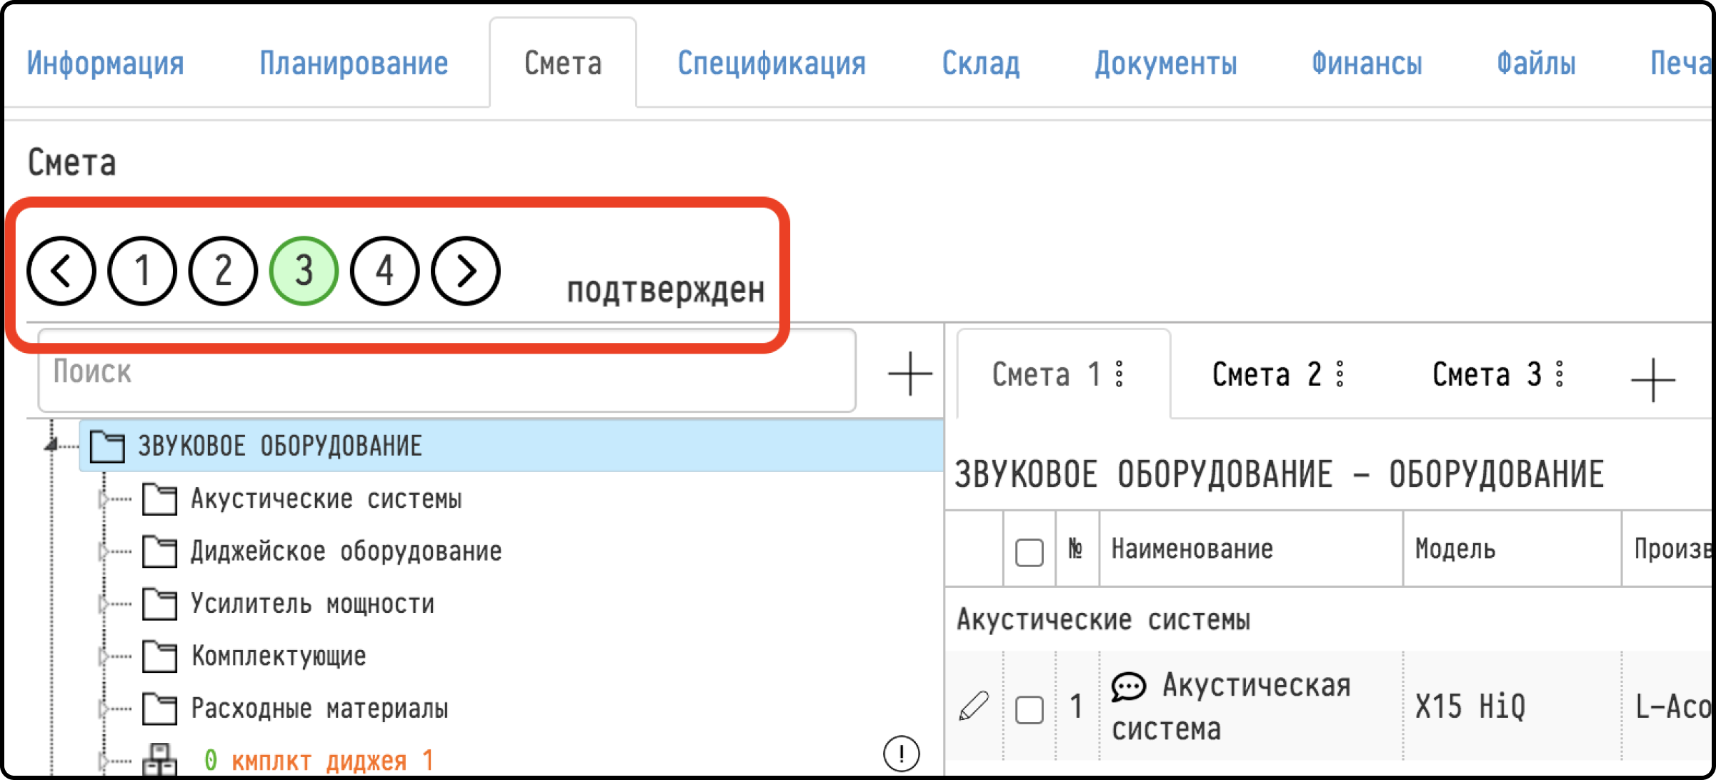Click pencil edit icon on row 1
Image resolution: width=1716 pixels, height=780 pixels.
(974, 706)
